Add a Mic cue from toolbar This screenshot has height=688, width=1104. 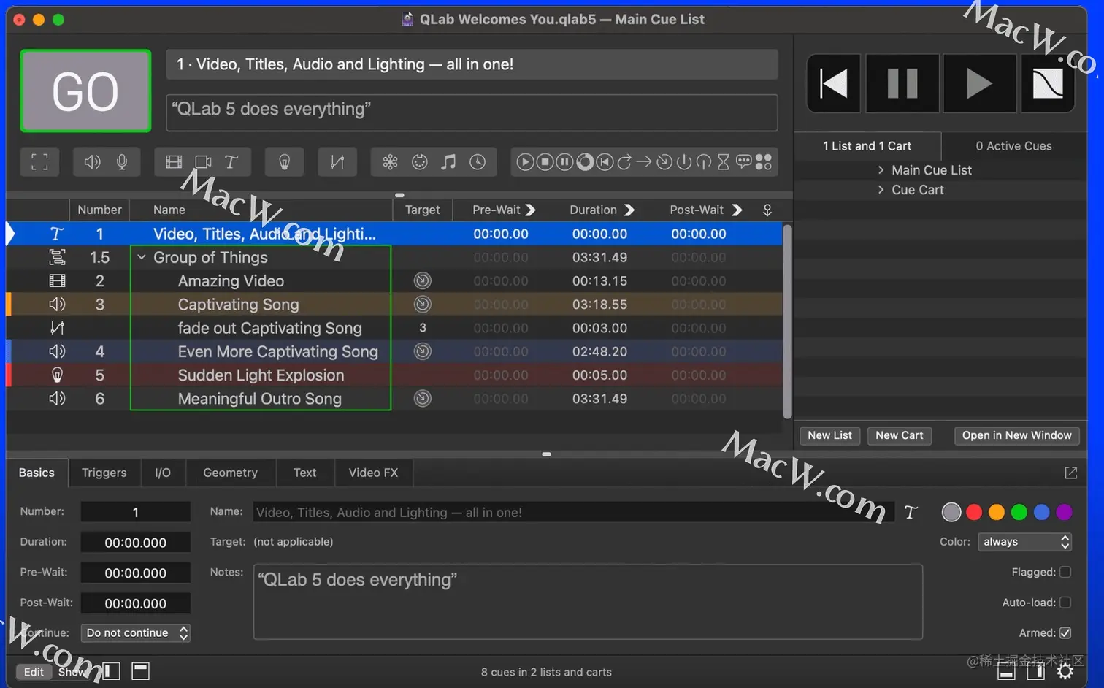[x=122, y=162]
